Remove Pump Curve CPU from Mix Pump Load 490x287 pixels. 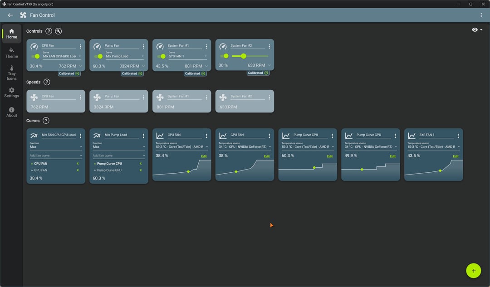pos(141,164)
